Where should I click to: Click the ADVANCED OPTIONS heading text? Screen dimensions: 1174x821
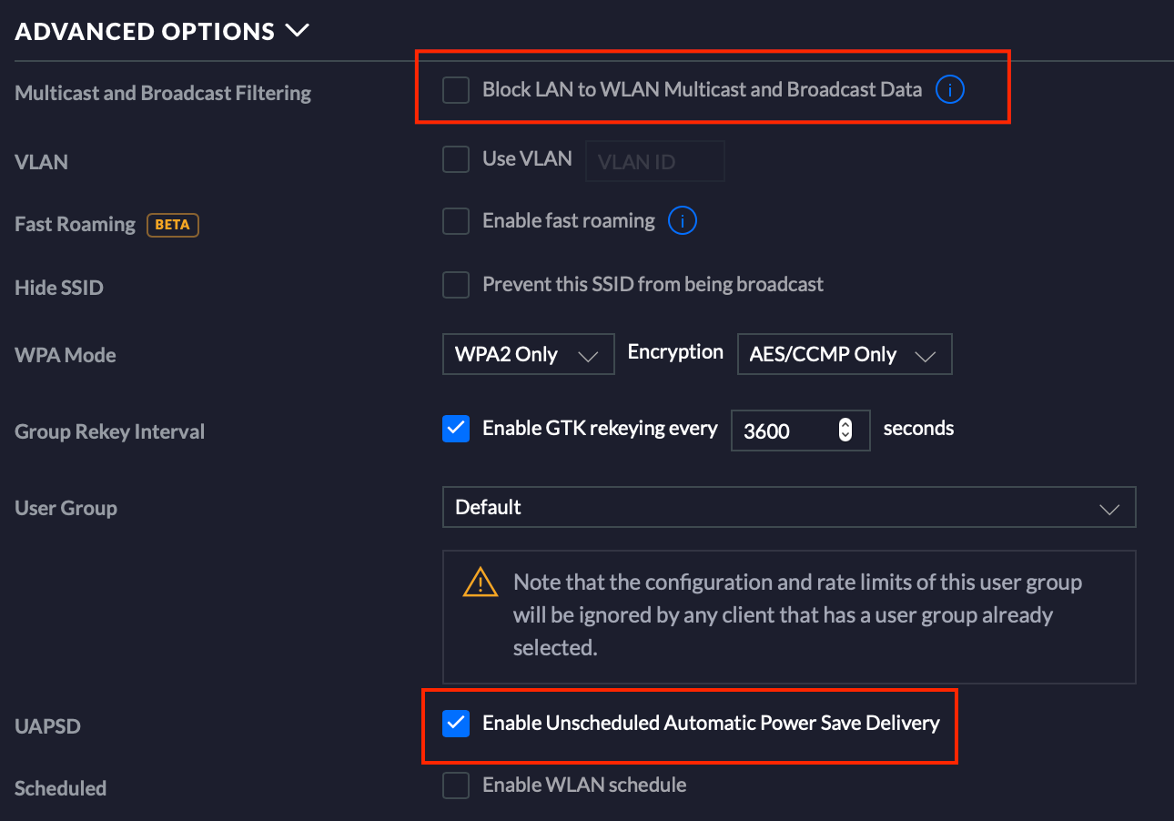(145, 32)
